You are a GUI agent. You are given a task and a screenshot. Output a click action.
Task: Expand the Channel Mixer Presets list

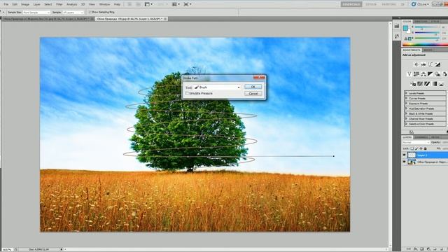coord(406,119)
